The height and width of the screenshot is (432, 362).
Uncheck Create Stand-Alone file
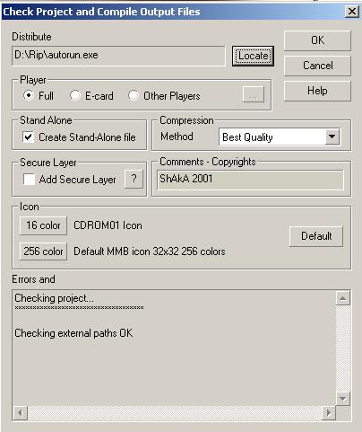pos(29,137)
